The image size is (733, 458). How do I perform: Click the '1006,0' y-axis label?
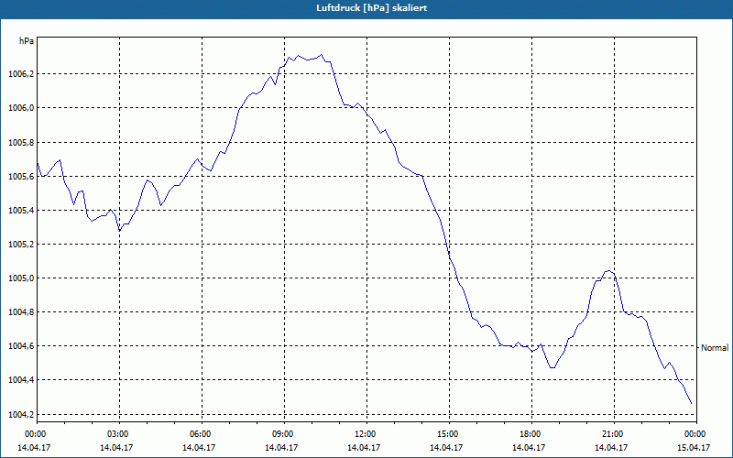(21, 108)
